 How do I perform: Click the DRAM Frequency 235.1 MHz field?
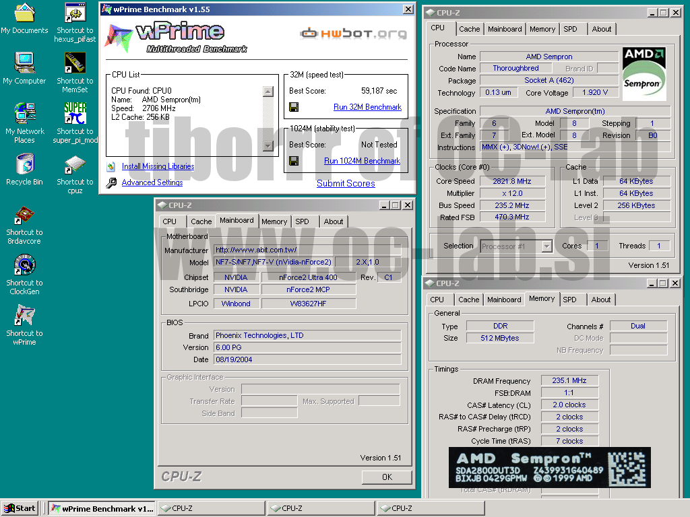pos(569,381)
